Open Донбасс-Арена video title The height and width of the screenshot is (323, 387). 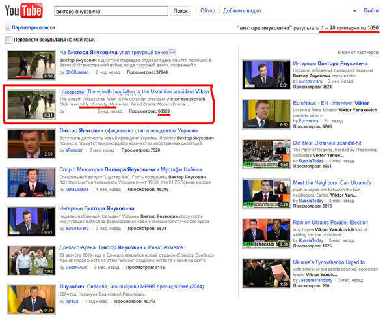[x=122, y=247]
